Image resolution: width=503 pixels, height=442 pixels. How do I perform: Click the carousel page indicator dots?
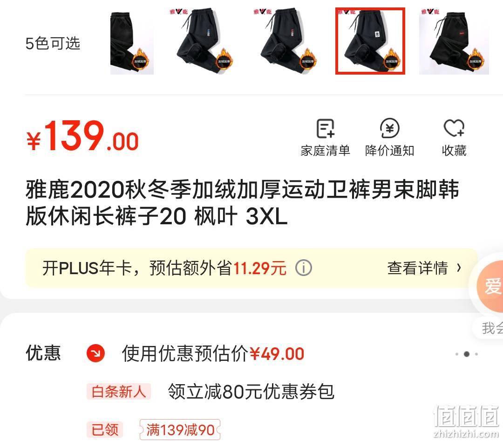[467, 354]
